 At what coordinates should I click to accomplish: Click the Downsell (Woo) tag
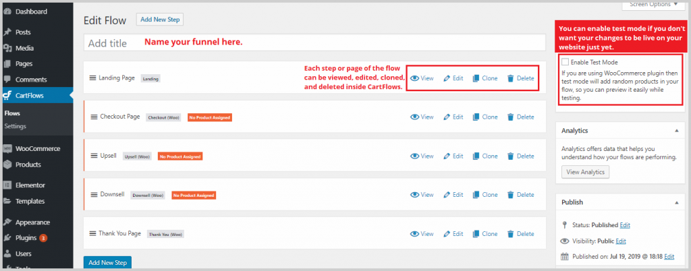pos(148,195)
